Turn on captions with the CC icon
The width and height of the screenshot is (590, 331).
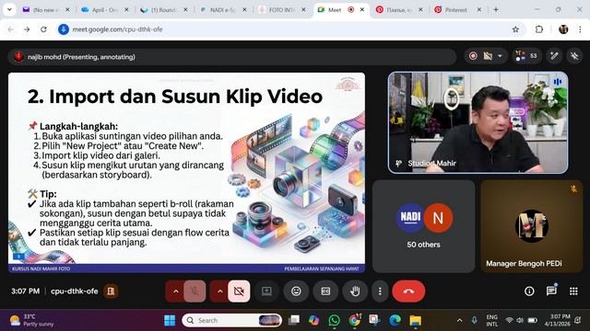(325, 291)
